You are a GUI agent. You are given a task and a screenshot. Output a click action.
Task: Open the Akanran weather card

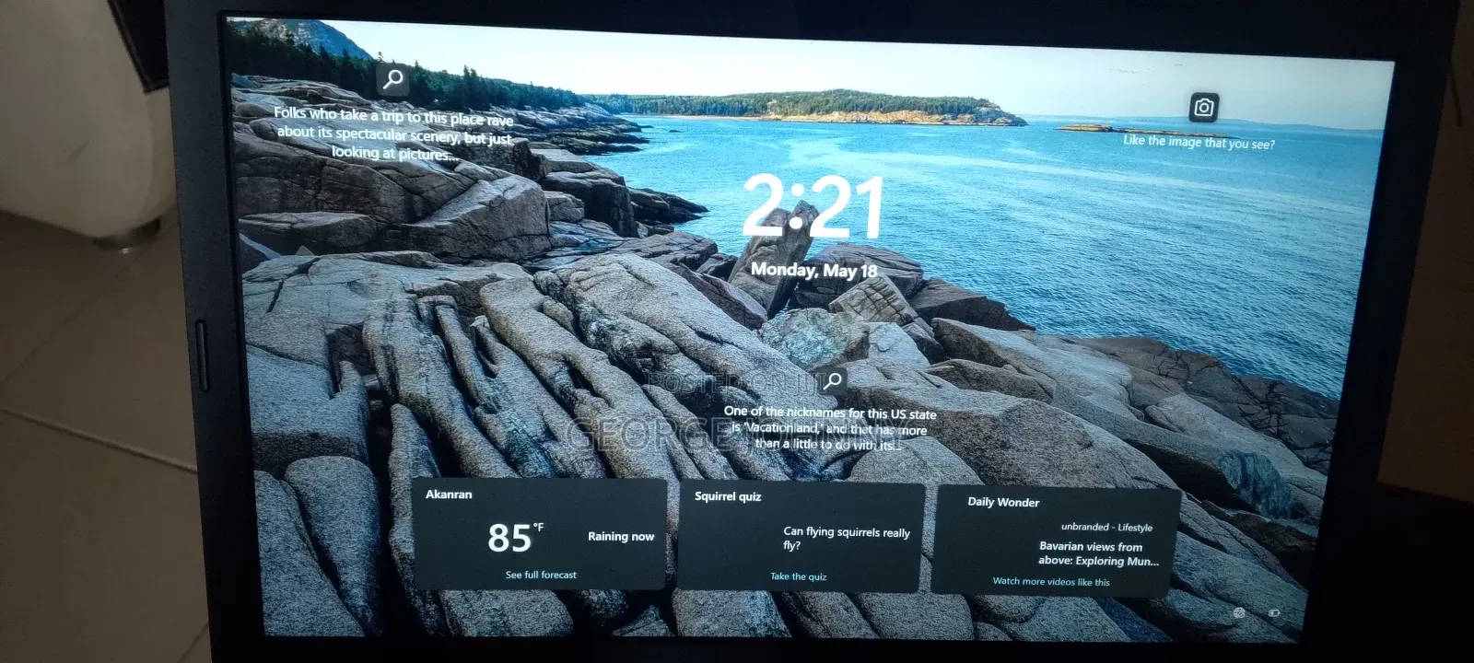539,534
